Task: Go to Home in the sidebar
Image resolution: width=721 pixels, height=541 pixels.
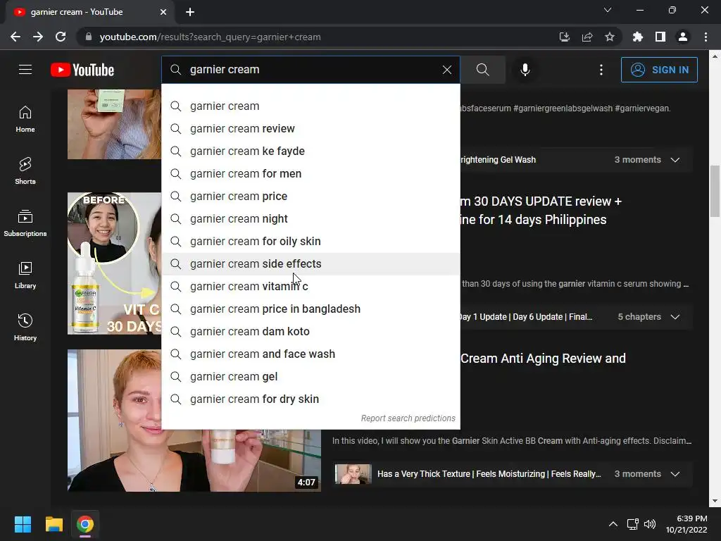Action: (x=25, y=119)
